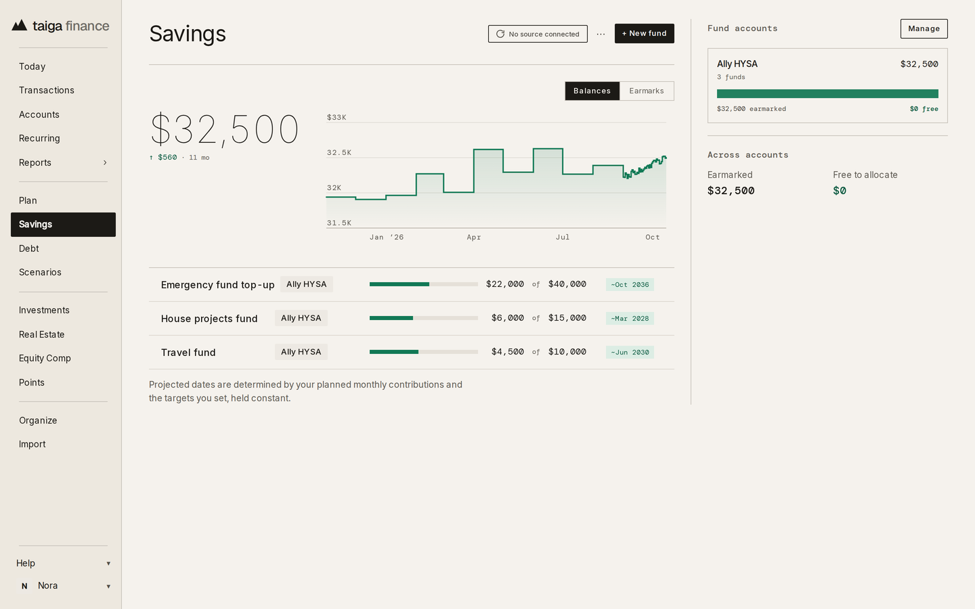Create a new fund with + New fund

[645, 33]
